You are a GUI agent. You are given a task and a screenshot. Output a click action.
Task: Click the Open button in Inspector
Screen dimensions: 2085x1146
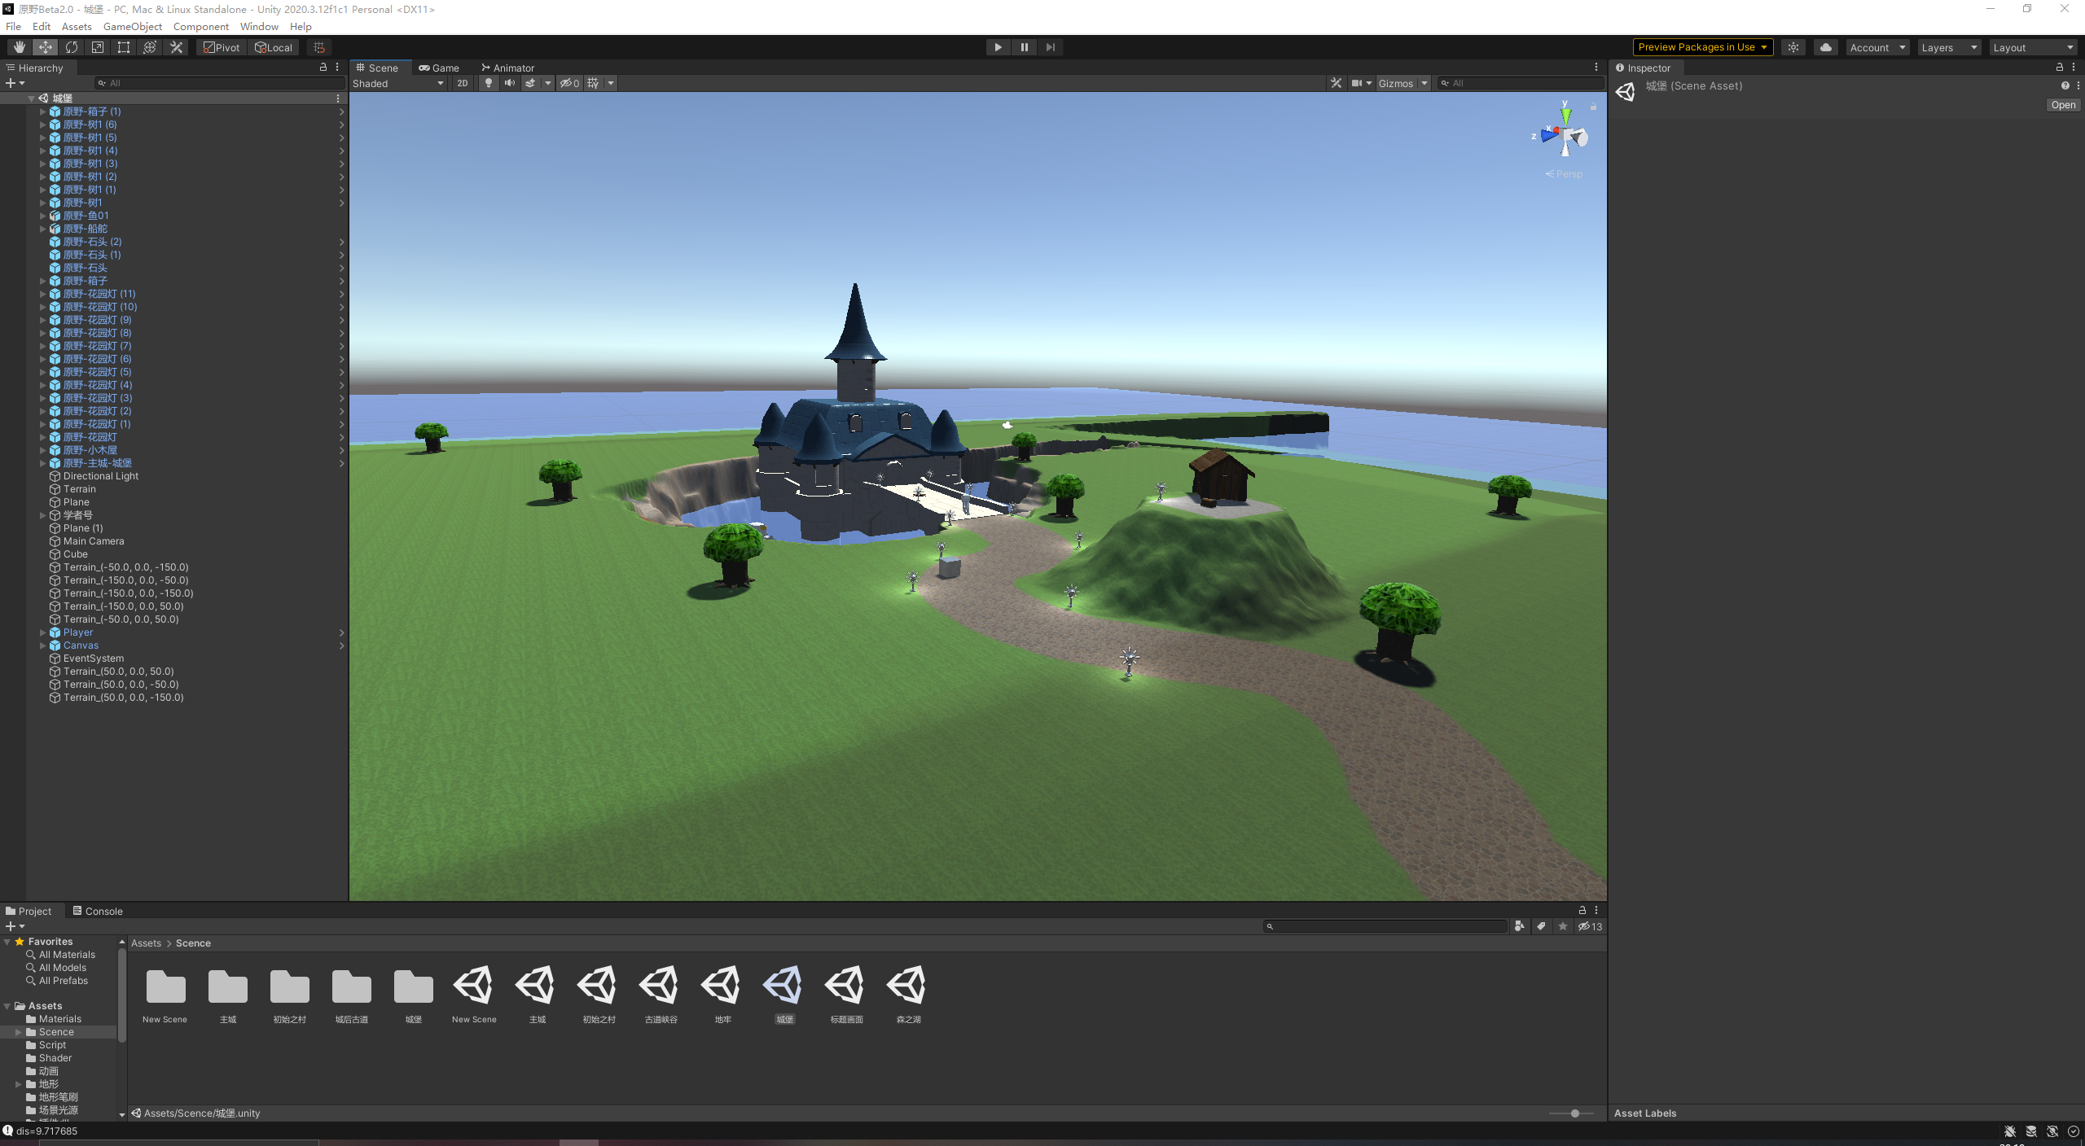coord(2063,105)
